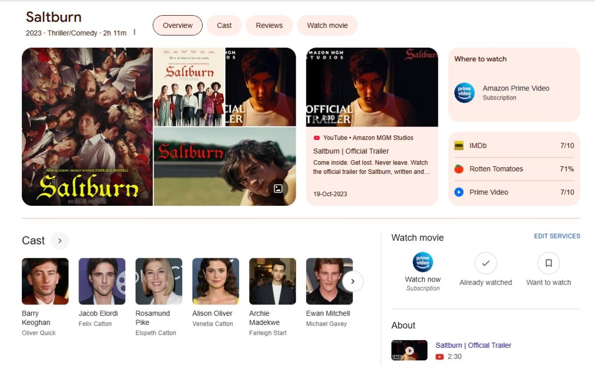Click the Cast section heading

coord(34,240)
